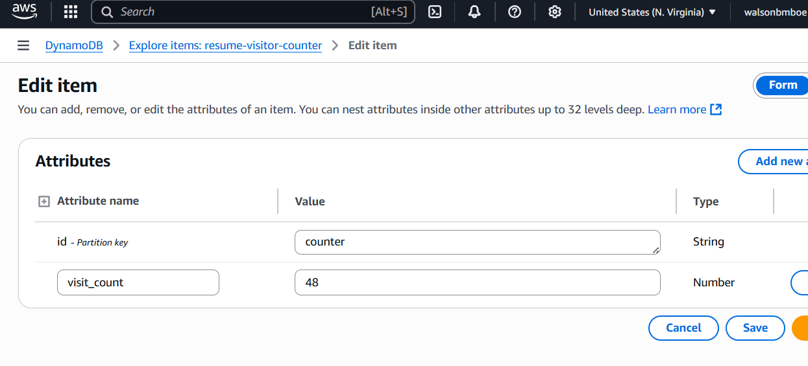Open the United States (N. Virginia) region dropdown
The image size is (808, 366).
[x=652, y=12]
